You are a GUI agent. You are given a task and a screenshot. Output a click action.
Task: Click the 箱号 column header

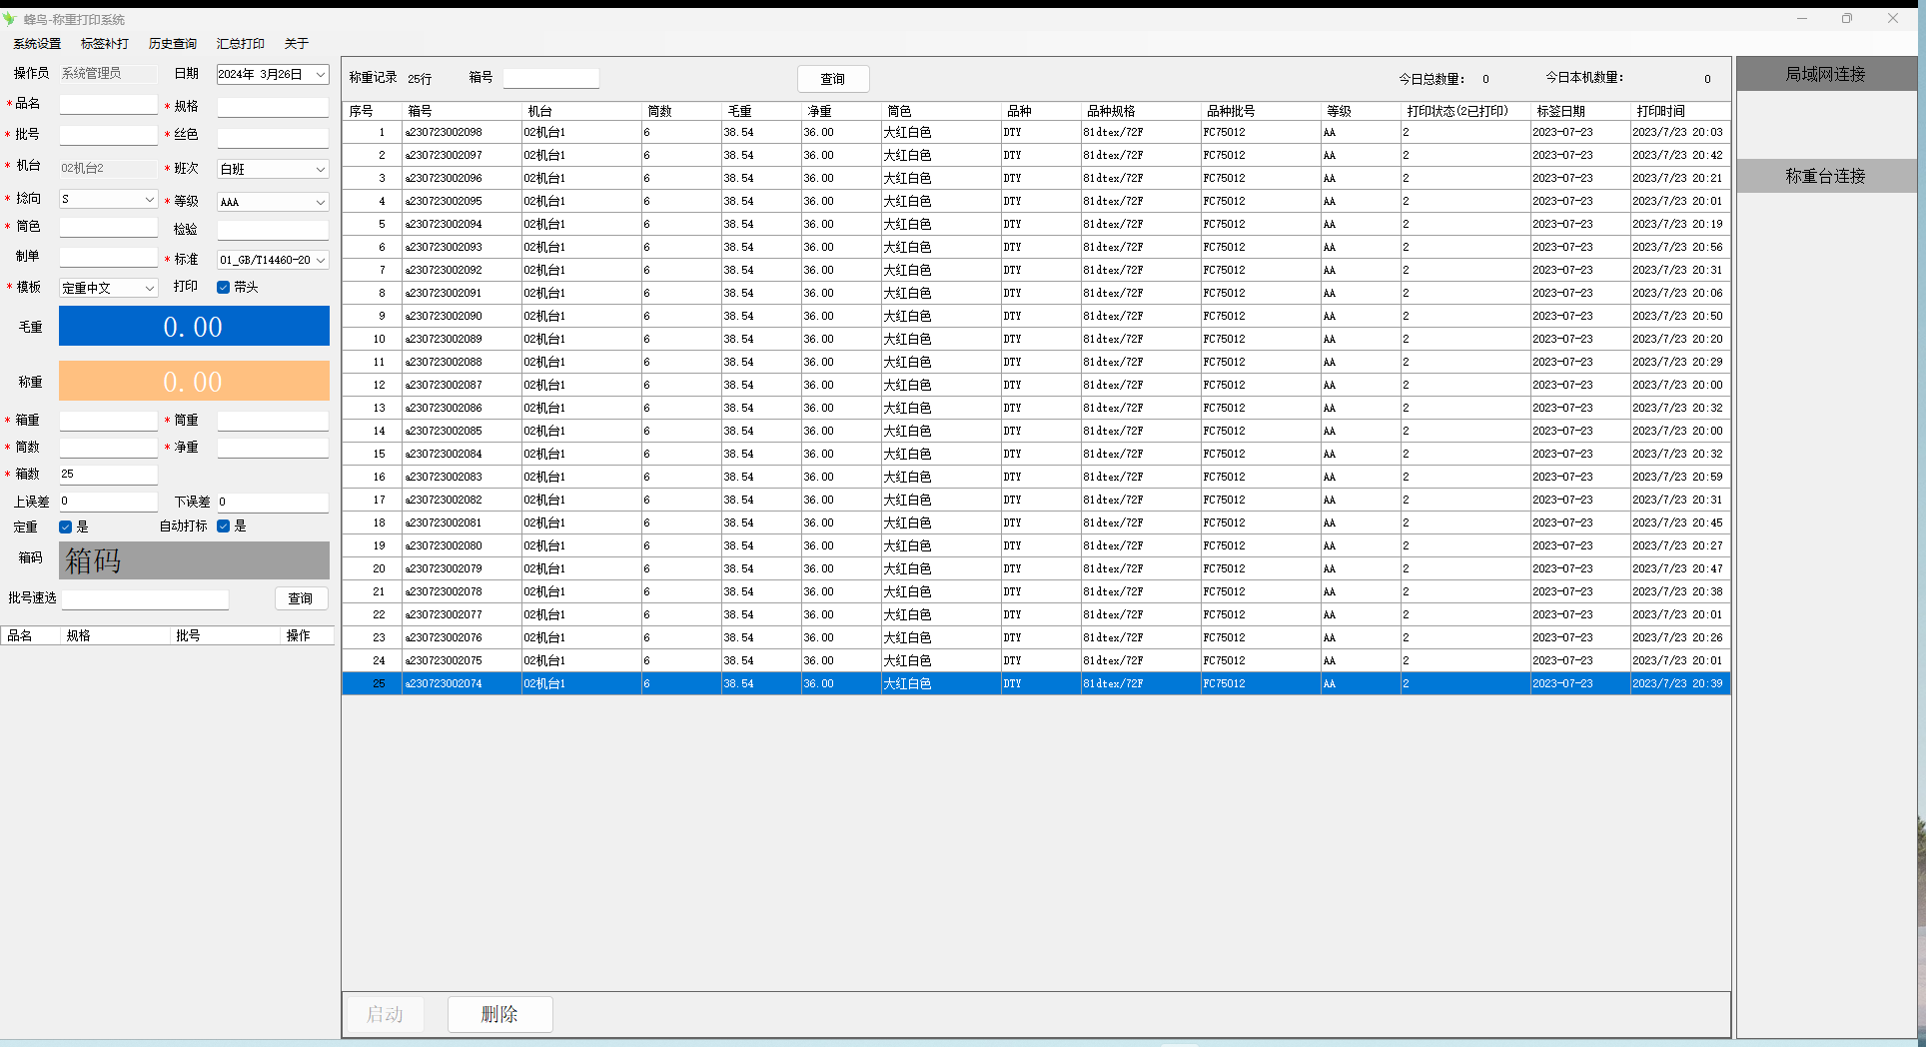(462, 111)
